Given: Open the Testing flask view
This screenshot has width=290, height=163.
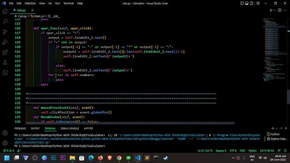Looking at the screenshot, I should [x=5, y=62].
